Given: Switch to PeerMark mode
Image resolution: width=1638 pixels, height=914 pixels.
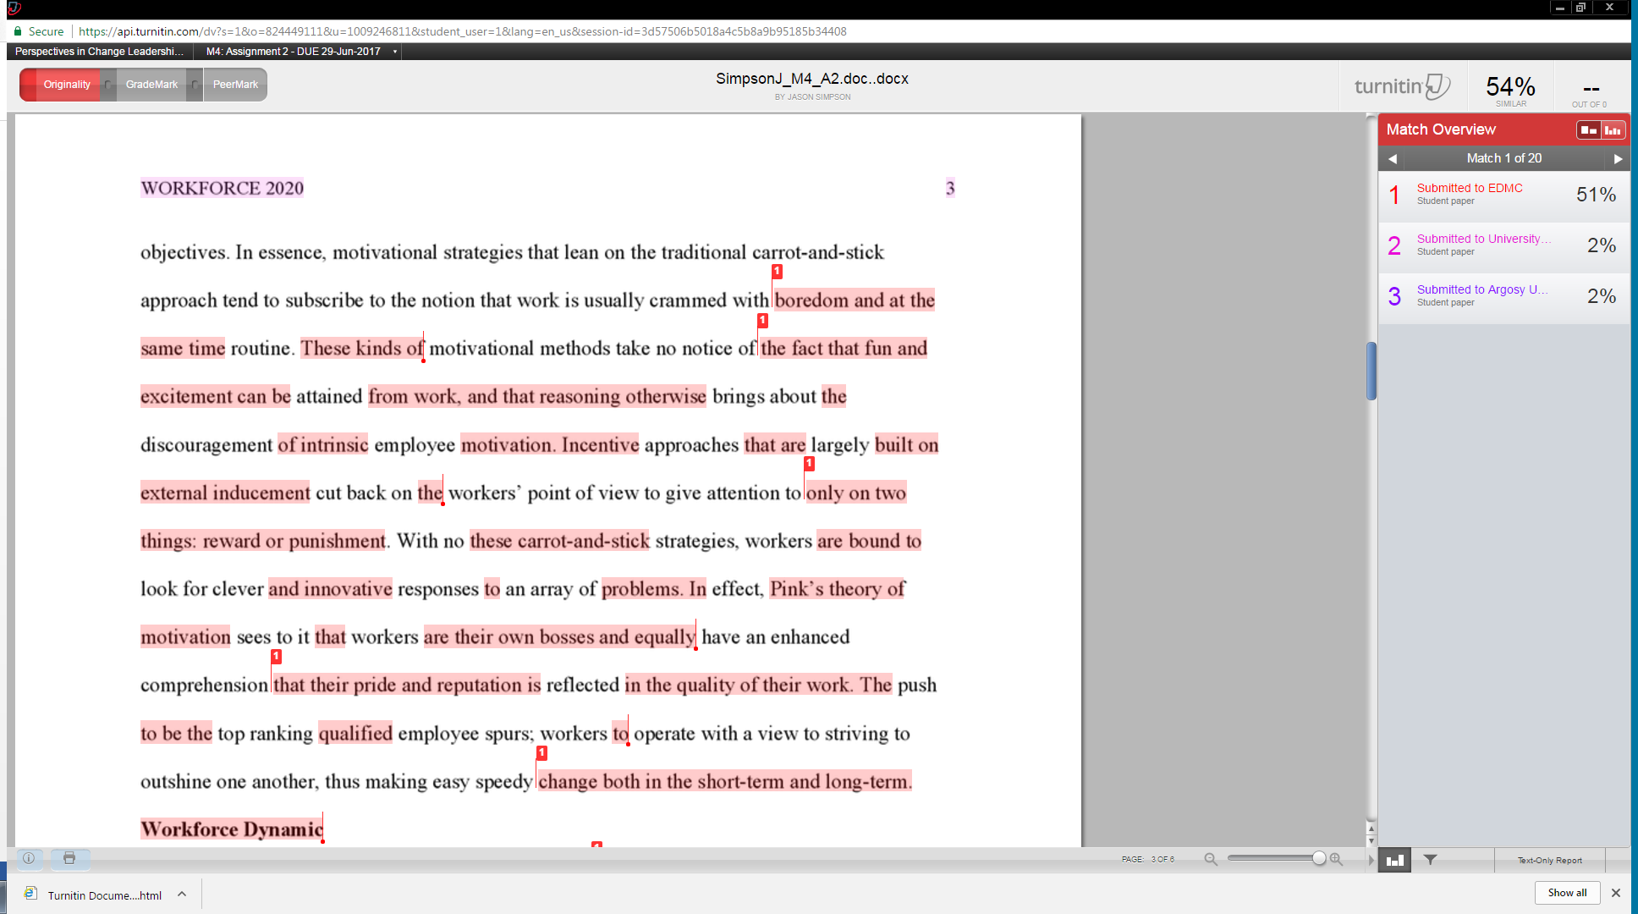Looking at the screenshot, I should click(234, 84).
